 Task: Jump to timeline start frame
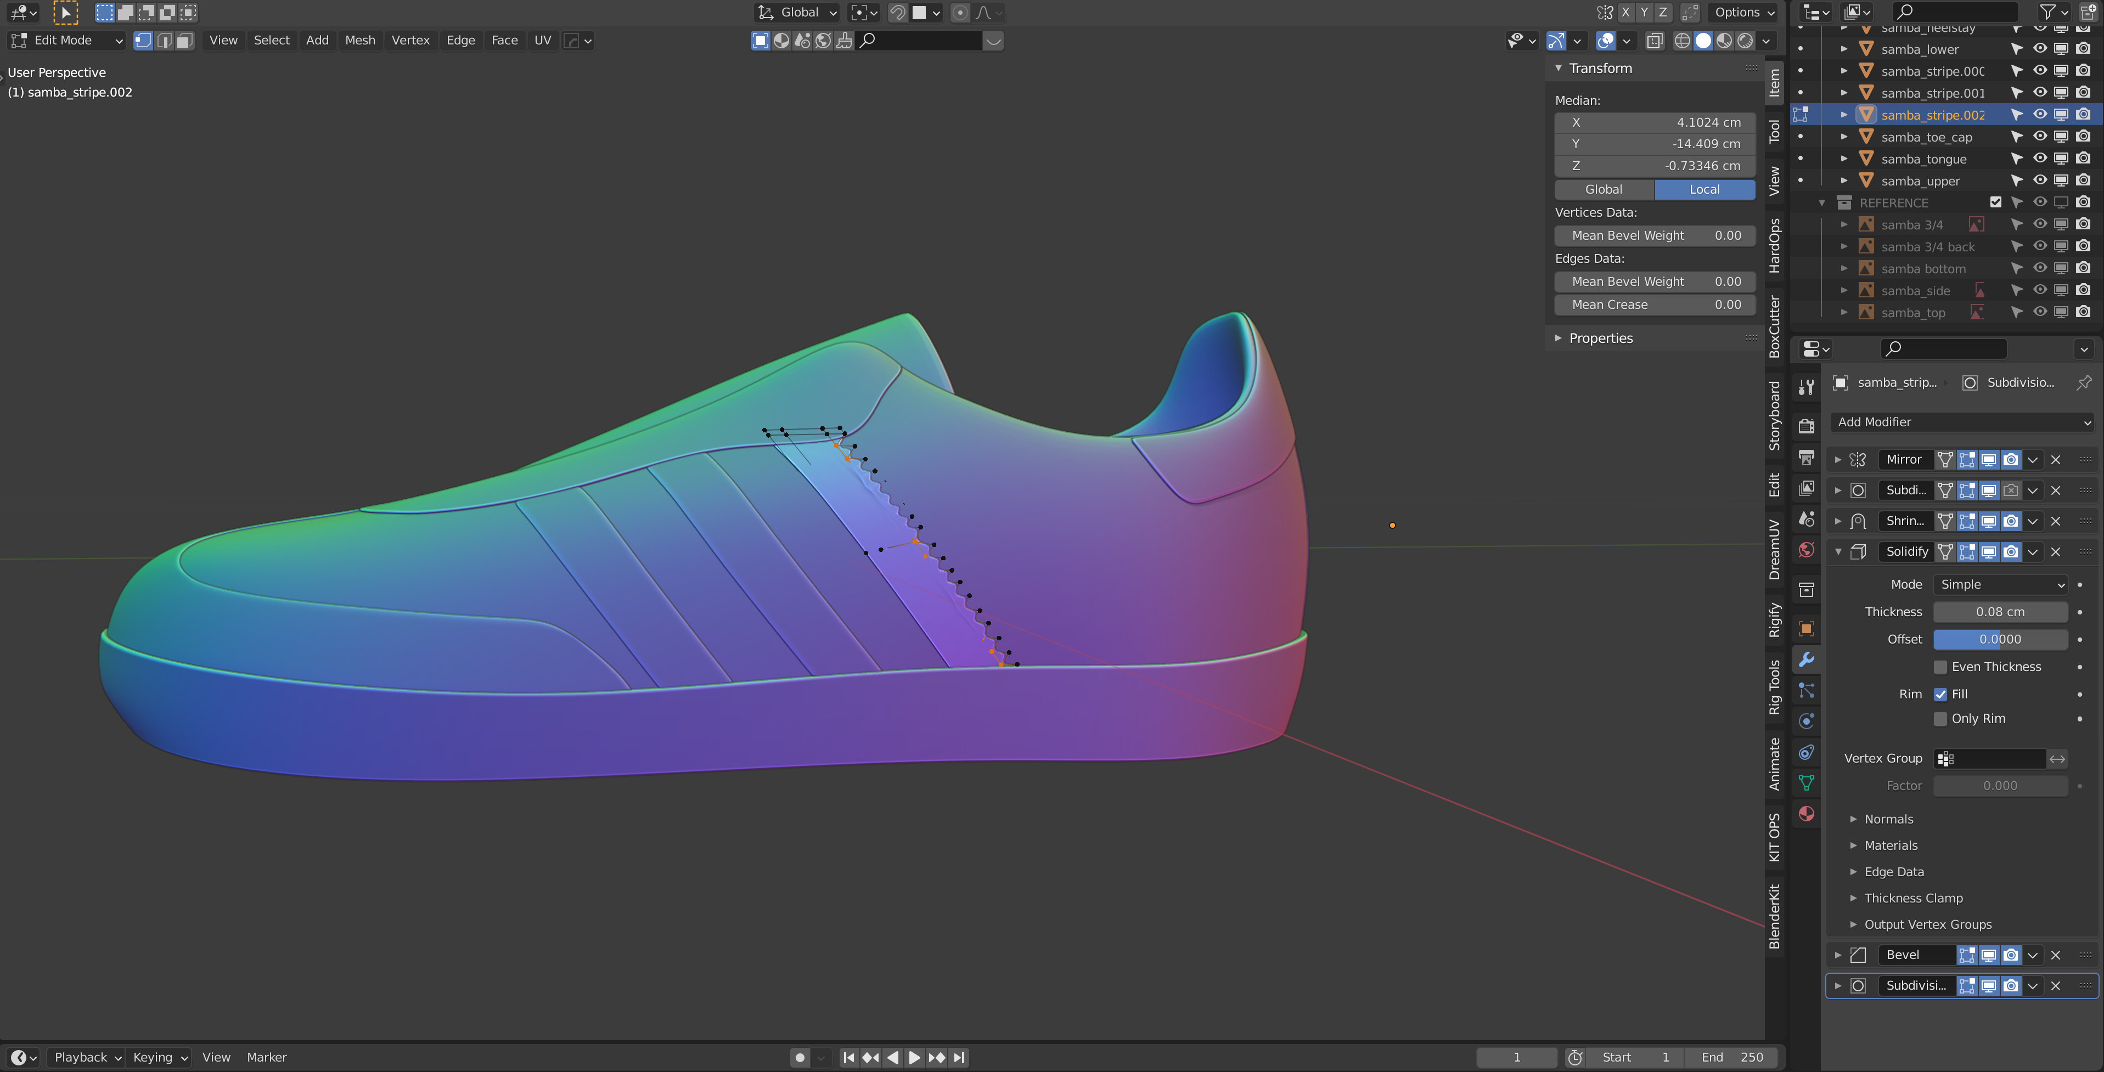click(848, 1057)
